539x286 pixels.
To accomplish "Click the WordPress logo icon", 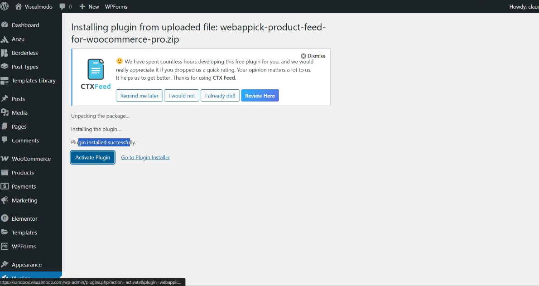I will pyautogui.click(x=5, y=6).
